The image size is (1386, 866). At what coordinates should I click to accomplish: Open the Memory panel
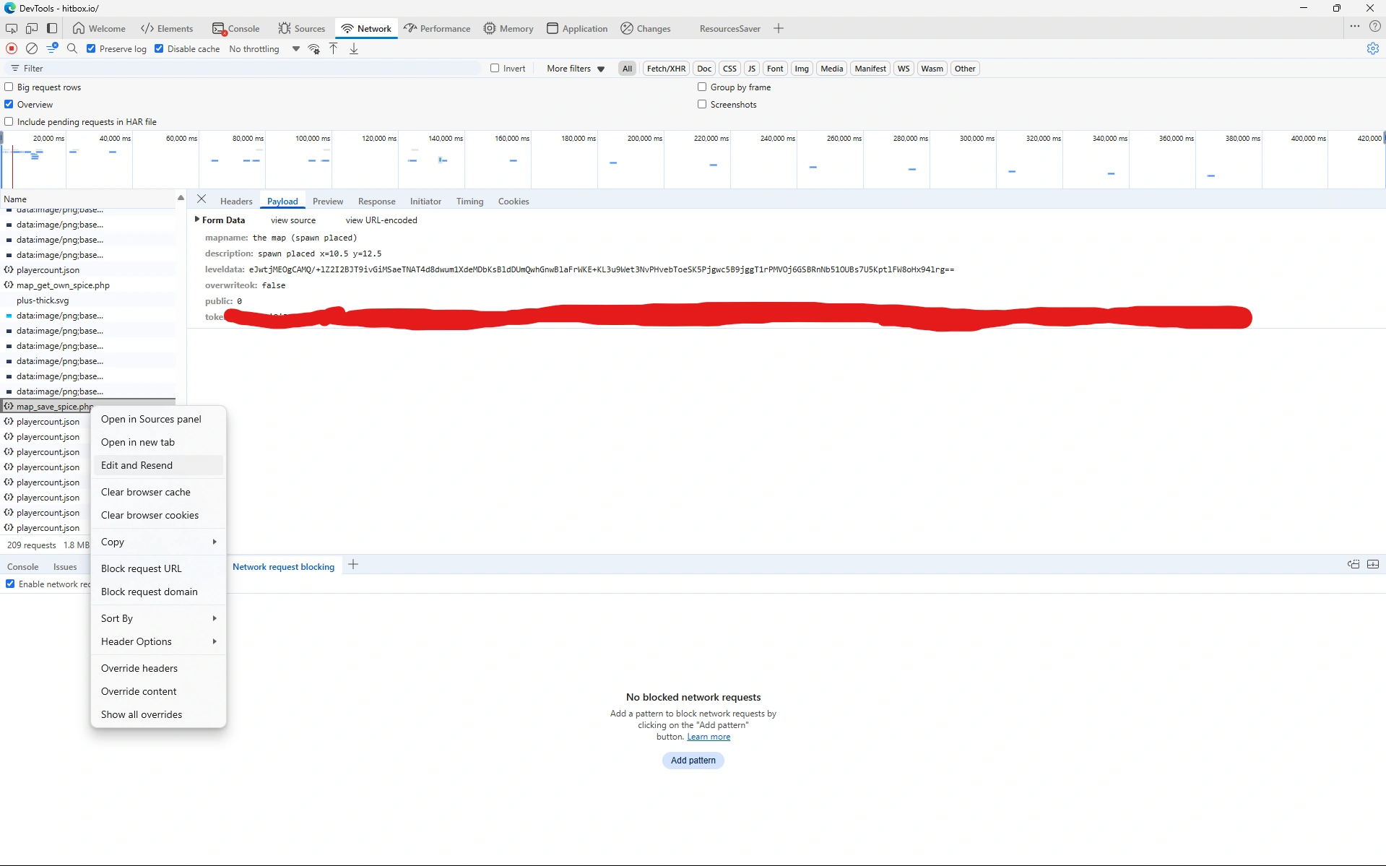(508, 28)
